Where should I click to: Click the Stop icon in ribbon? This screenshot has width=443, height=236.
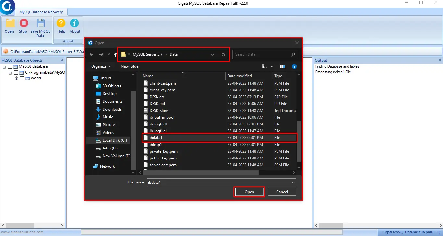coord(23,23)
